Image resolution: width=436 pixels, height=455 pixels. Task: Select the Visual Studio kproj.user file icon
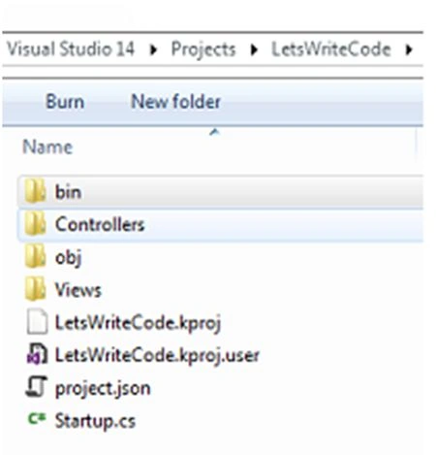(x=37, y=354)
